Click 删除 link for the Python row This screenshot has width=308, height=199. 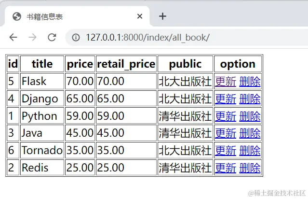(x=250, y=116)
